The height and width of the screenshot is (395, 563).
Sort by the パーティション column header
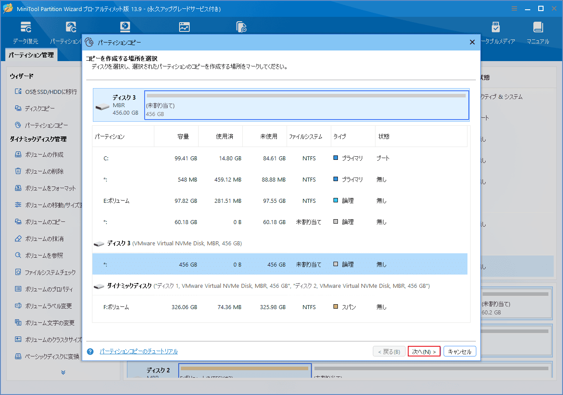[123, 136]
